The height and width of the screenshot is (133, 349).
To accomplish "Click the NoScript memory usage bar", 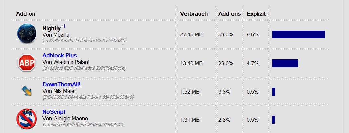I will (273, 120).
